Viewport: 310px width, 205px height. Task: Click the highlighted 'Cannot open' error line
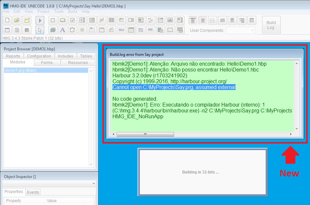(174, 87)
